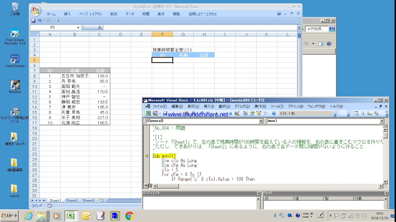396x222 pixels.
Task: Click the Undo icon in Excel
Action: click(40, 21)
